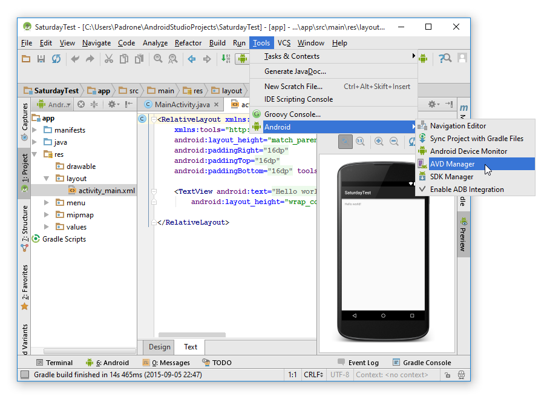Click the 2: Favorites side tab
The width and height of the screenshot is (547, 396).
[24, 287]
